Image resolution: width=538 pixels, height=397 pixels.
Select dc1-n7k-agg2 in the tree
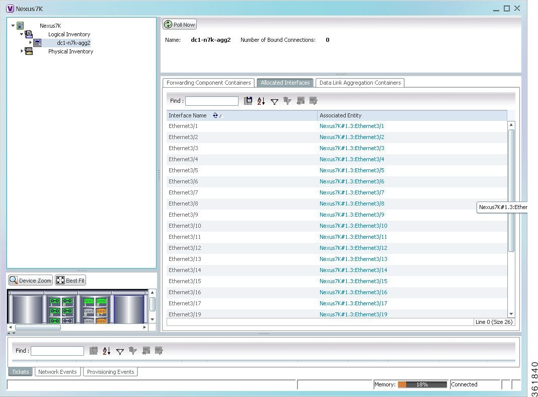click(x=73, y=43)
